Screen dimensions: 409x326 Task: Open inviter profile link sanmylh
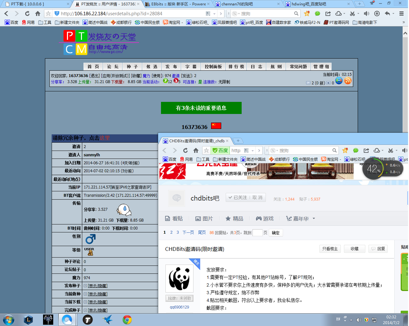(92, 155)
